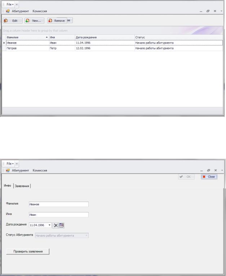Open Абитуриент menu in lower window
Screen dimensions: 226x276
[20, 170]
